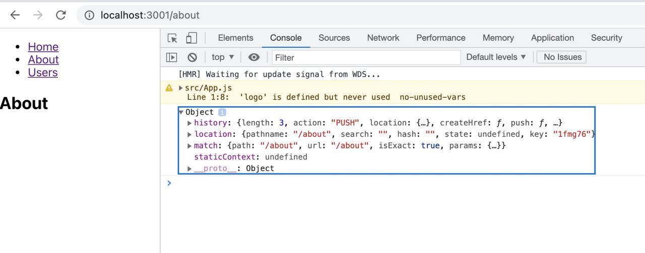Focus the console Filter input
645x253 pixels.
click(x=366, y=57)
